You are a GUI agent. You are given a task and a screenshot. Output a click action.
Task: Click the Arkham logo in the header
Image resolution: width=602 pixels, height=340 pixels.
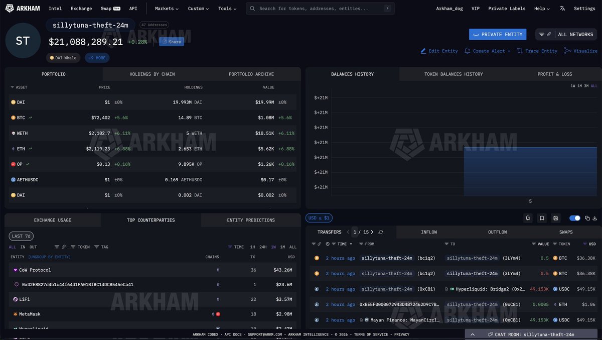(23, 8)
